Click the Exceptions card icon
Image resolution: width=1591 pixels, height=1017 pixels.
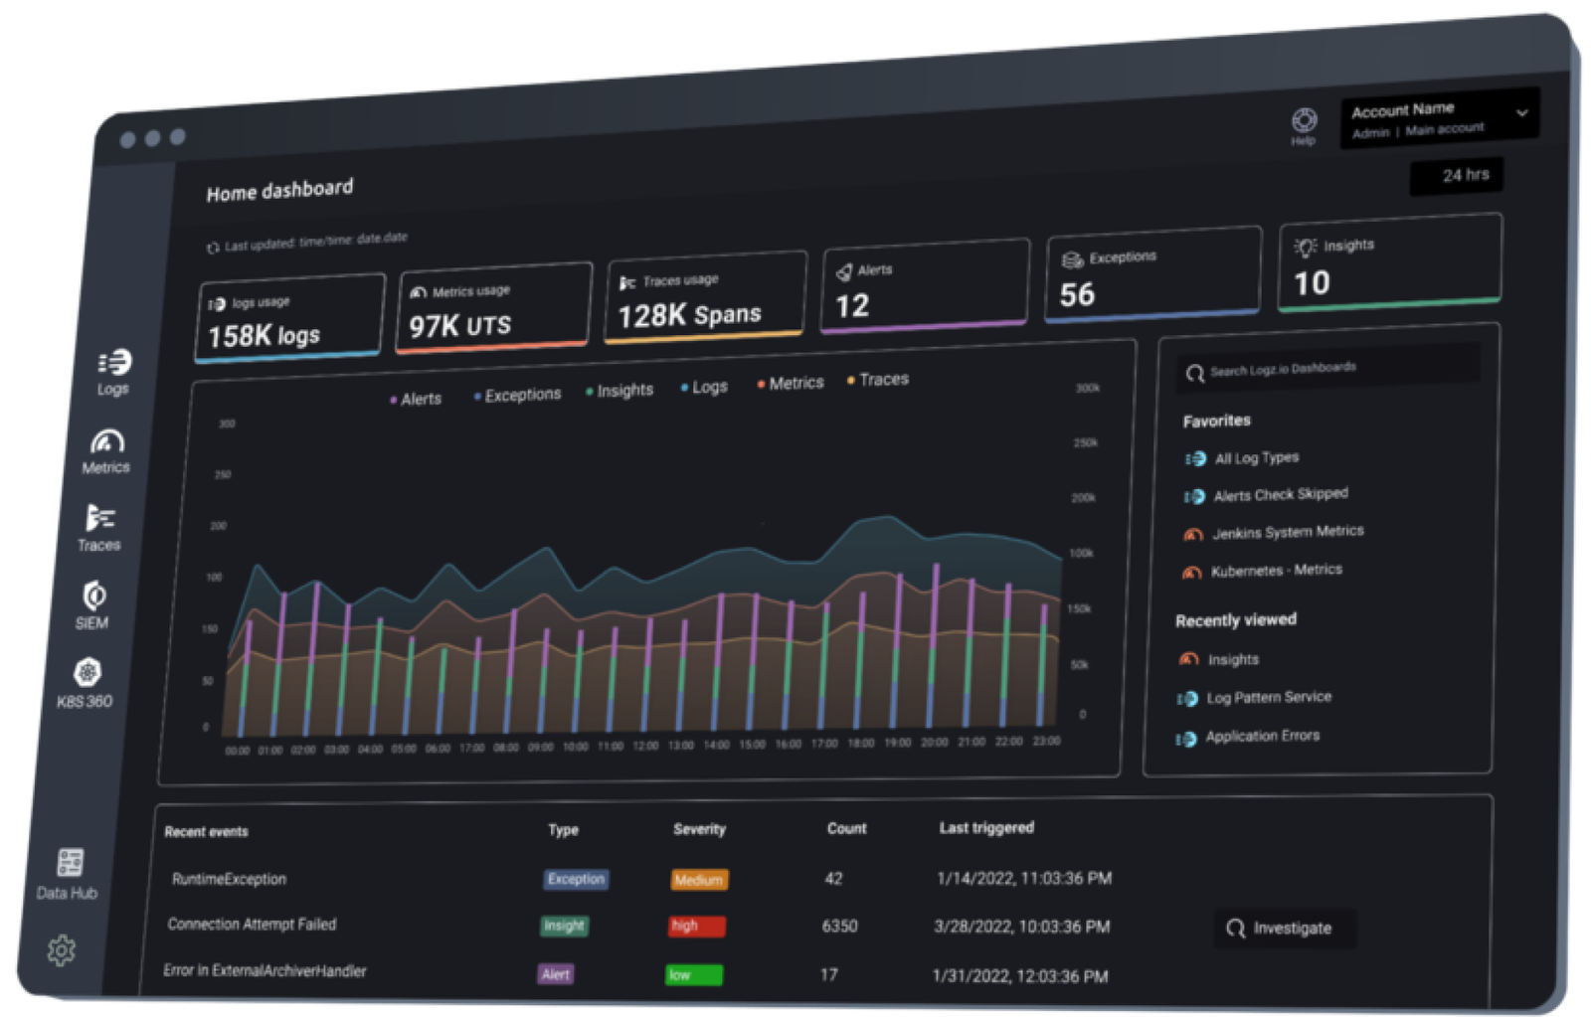[1072, 260]
